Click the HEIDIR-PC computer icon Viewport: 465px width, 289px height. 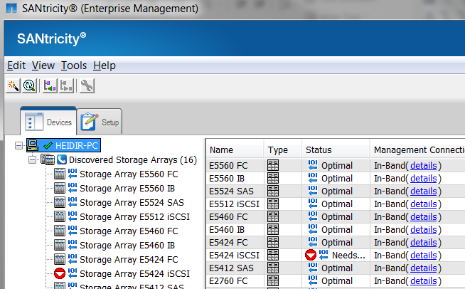(33, 145)
